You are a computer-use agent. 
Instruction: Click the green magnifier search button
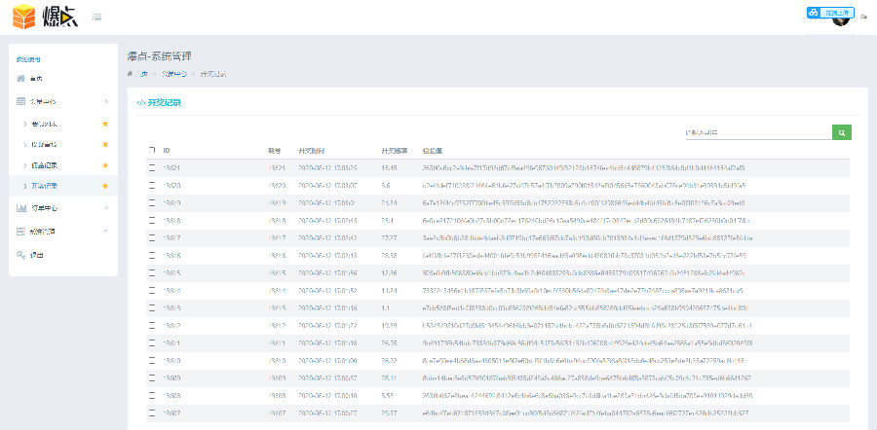click(x=842, y=132)
